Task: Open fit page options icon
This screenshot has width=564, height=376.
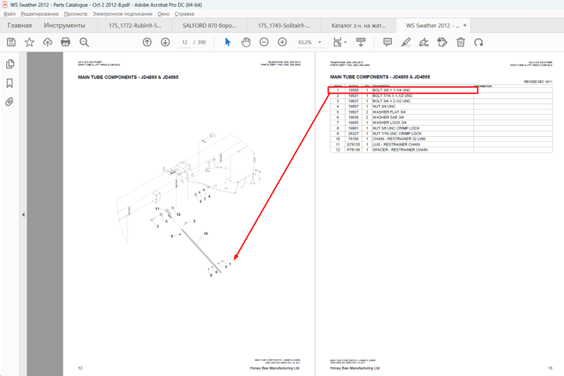Action: (x=337, y=42)
